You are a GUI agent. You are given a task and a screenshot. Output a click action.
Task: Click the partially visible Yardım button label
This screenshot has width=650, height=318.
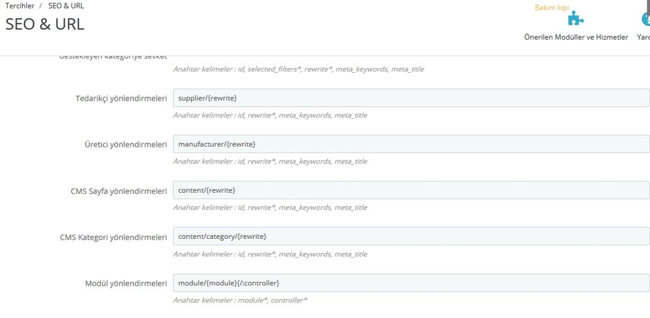643,38
